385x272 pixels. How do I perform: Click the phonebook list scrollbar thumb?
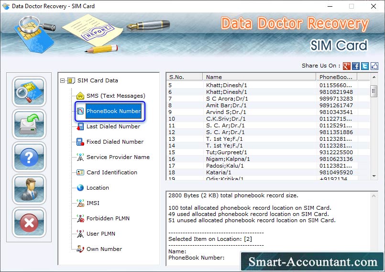(x=374, y=91)
